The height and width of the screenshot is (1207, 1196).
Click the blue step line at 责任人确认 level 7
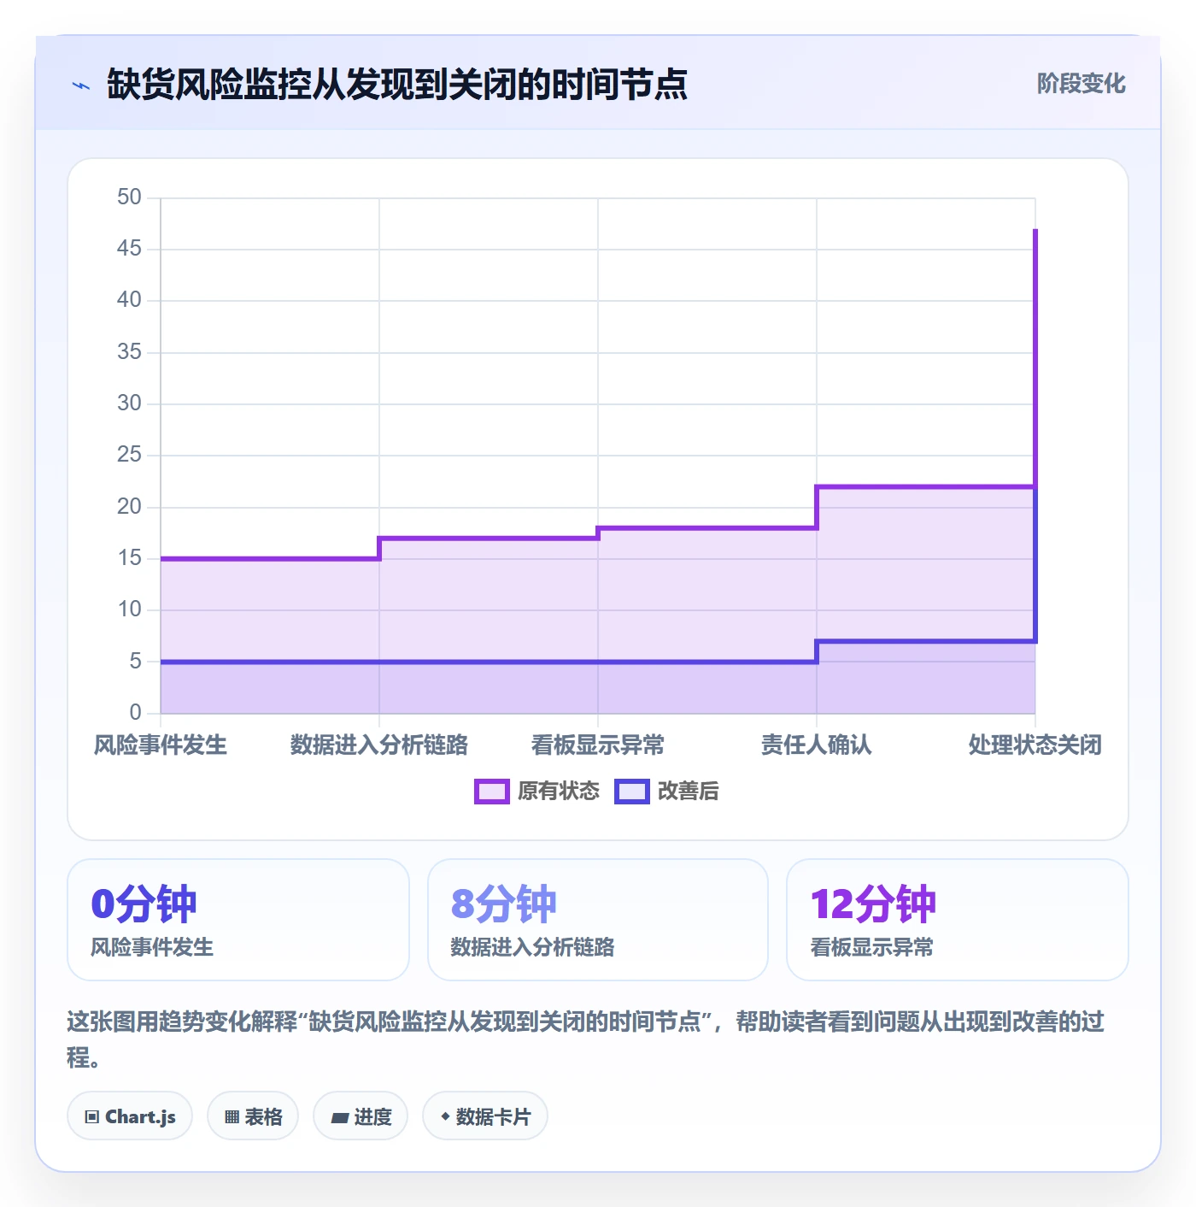[x=926, y=641]
